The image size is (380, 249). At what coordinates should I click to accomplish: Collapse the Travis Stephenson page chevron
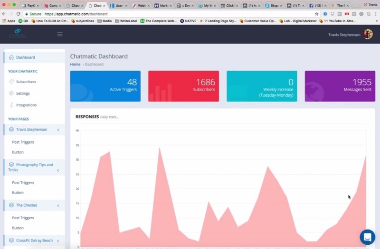point(58,130)
